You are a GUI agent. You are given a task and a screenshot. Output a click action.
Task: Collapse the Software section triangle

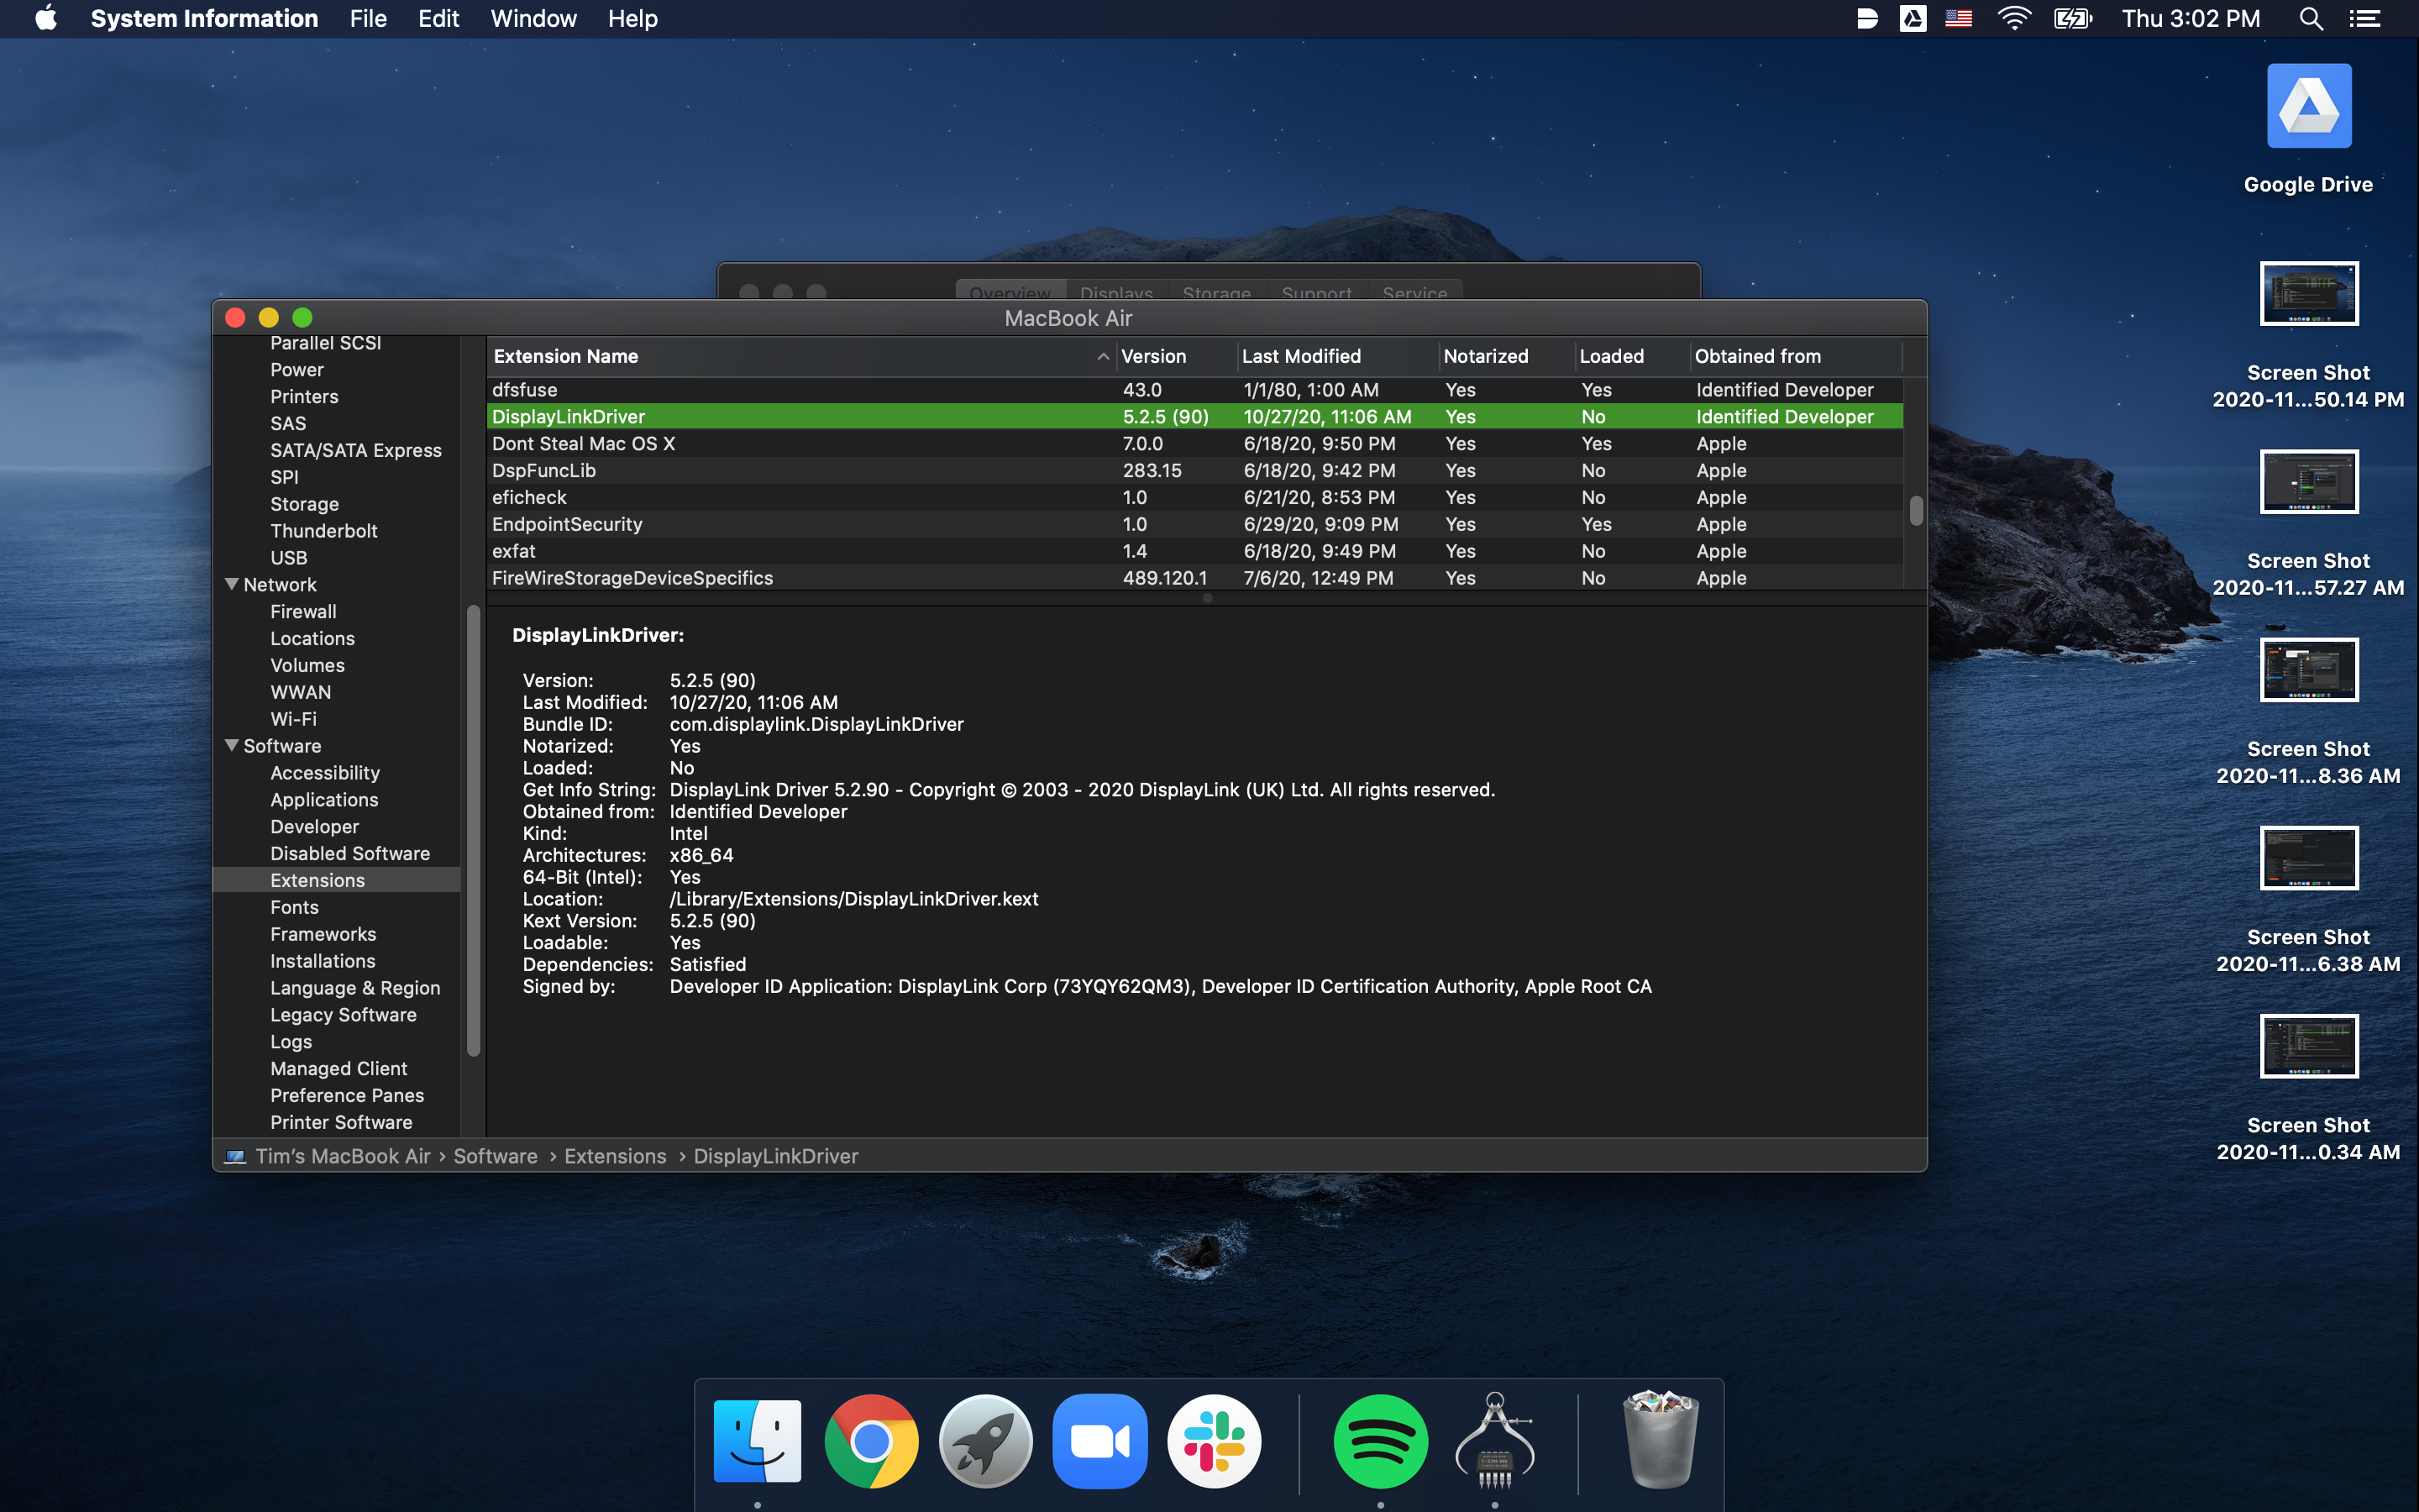232,745
